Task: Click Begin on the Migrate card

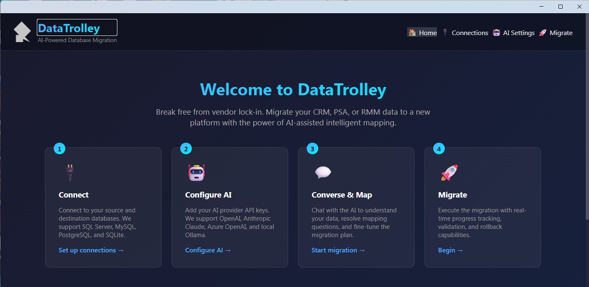Action: pos(450,250)
